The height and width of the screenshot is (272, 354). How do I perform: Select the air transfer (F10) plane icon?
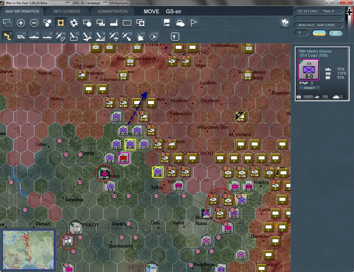(x=127, y=36)
